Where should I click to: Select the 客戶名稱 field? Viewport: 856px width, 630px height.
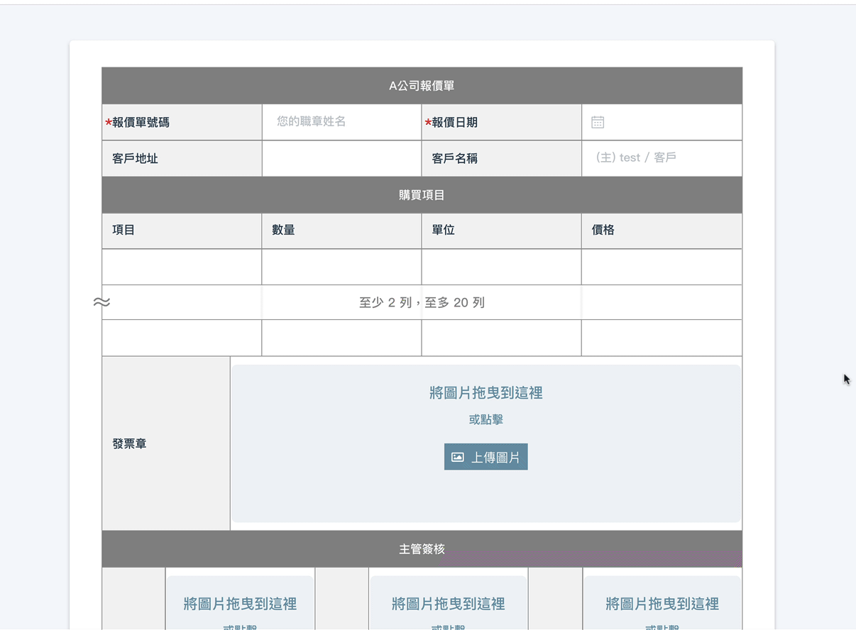pos(662,158)
